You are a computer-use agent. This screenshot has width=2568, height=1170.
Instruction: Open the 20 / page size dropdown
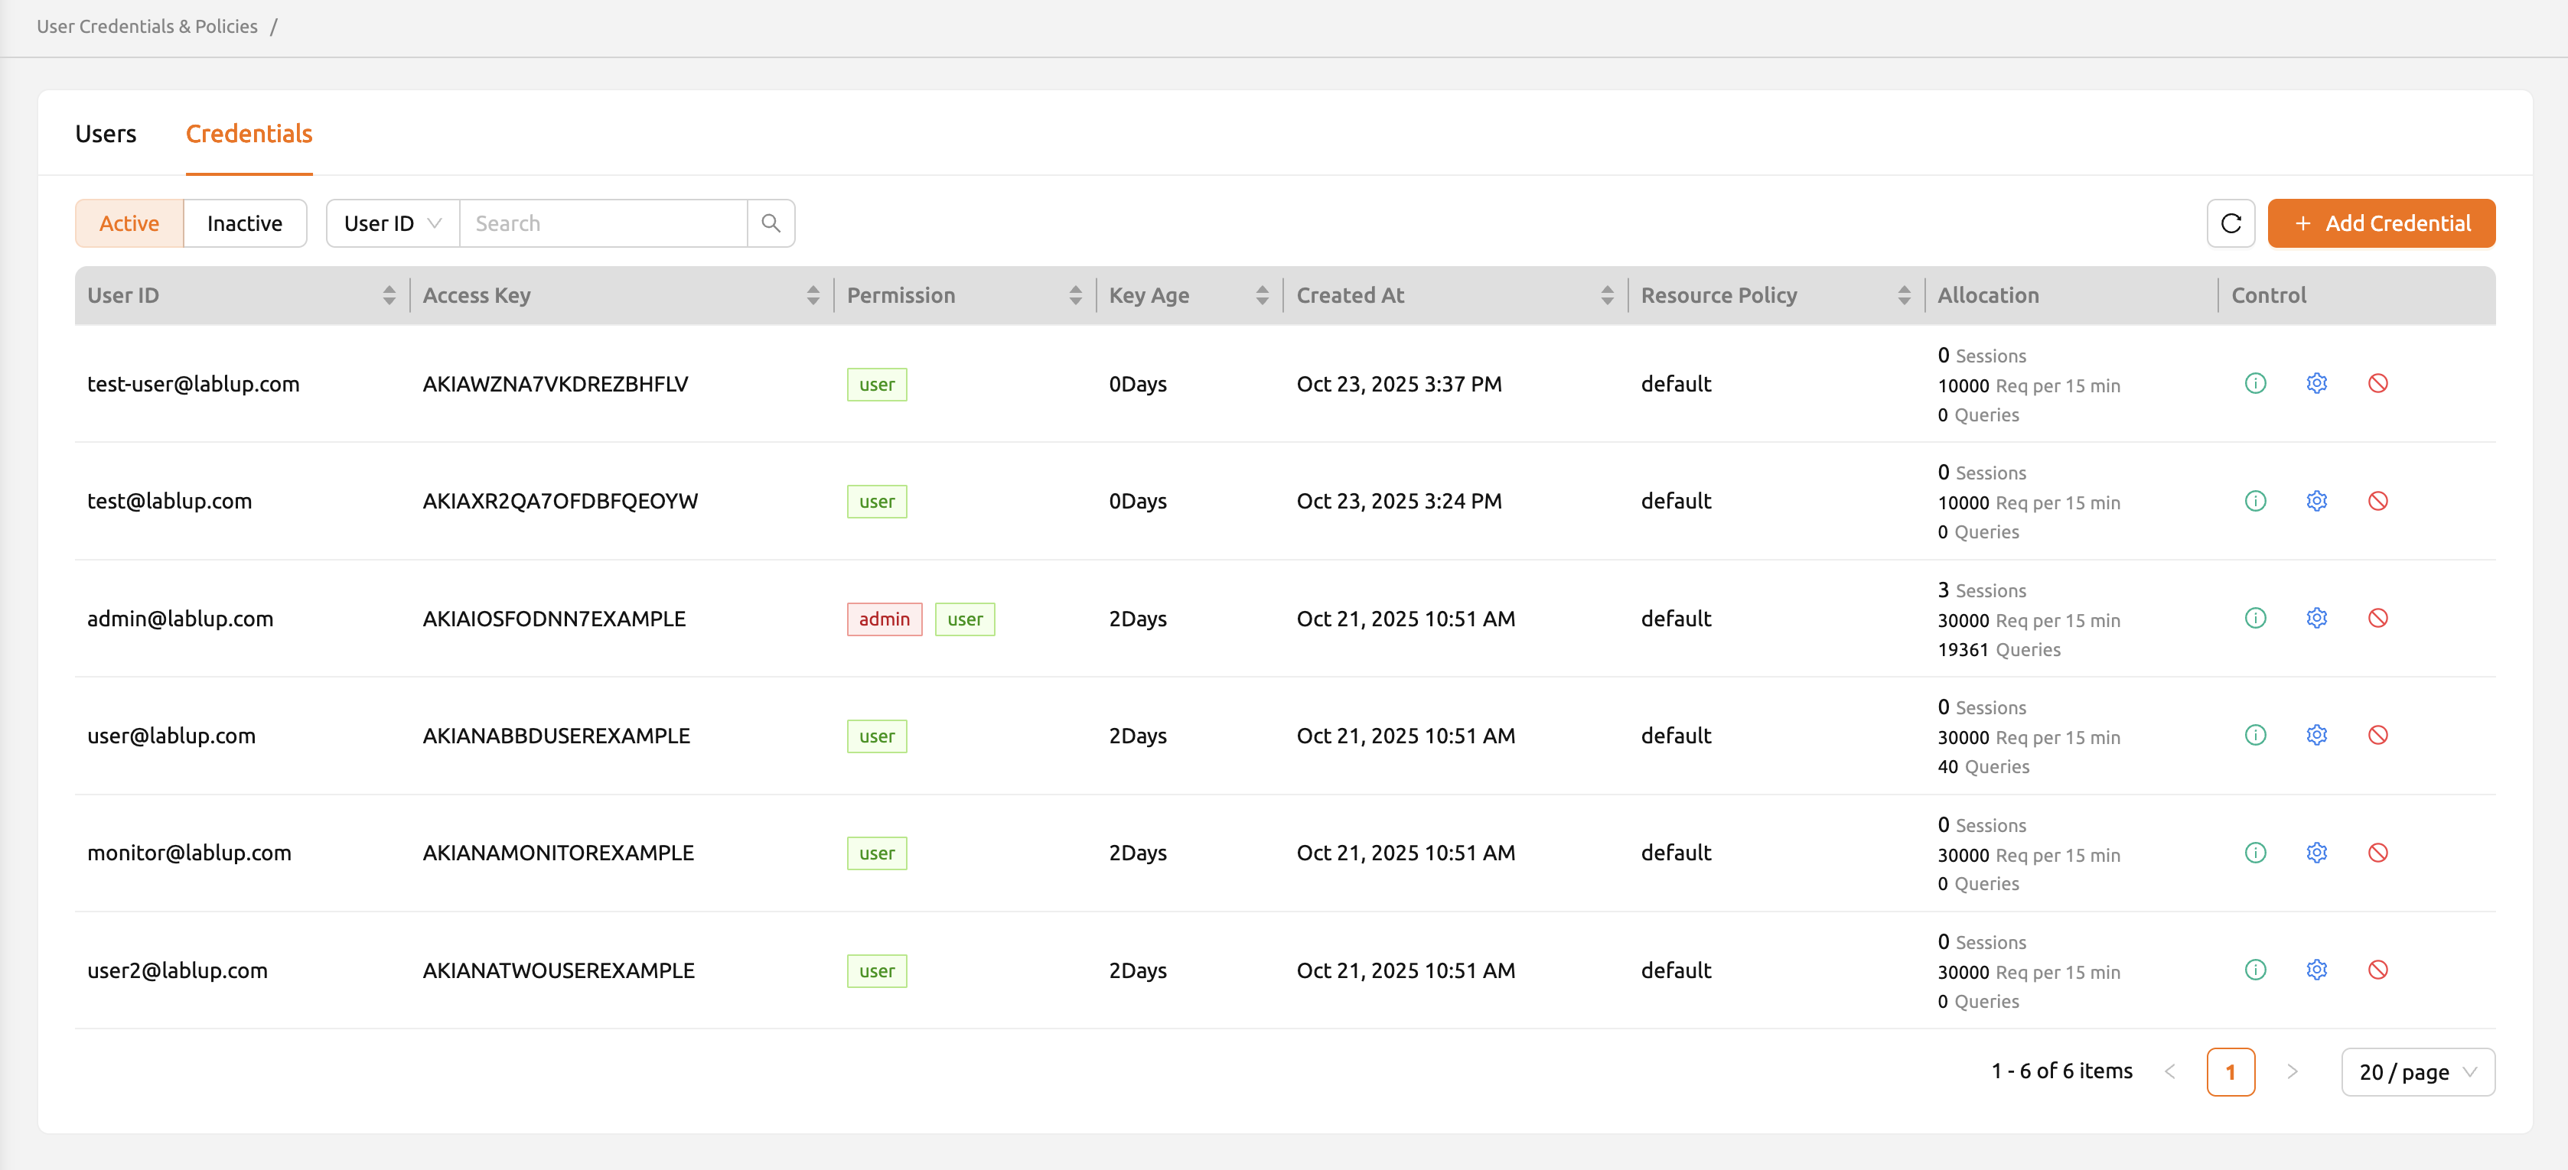[2417, 1072]
